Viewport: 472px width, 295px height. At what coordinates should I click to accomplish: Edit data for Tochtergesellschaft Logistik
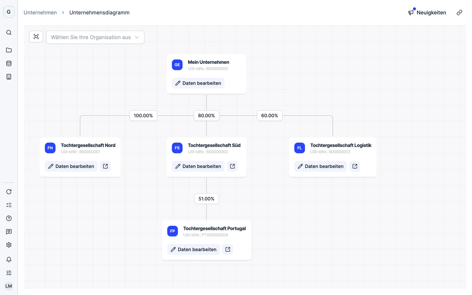click(320, 166)
